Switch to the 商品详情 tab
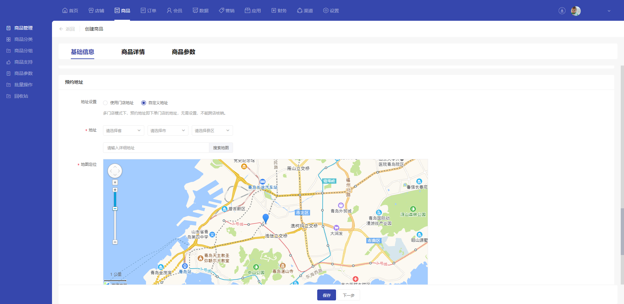Screen dimensions: 624x304 [x=133, y=52]
